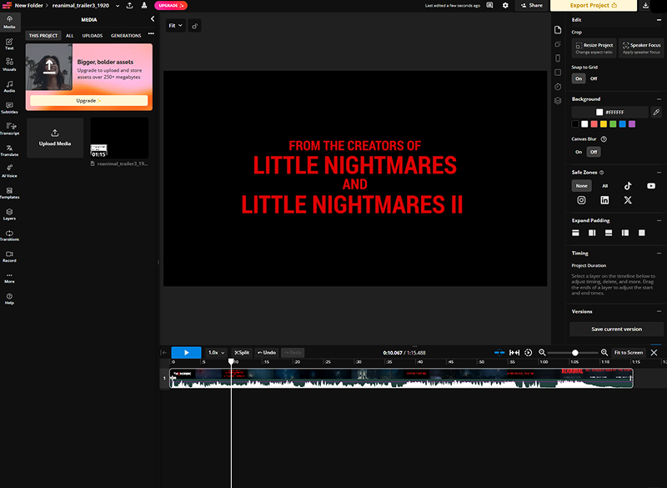This screenshot has width=667, height=488.
Task: Pick a color with the eyedropper tool
Action: tap(656, 112)
